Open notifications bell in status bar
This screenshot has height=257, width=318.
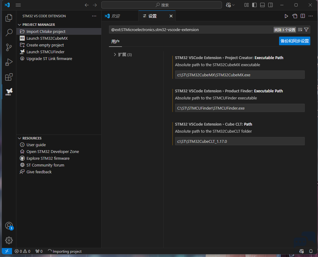(x=311, y=251)
